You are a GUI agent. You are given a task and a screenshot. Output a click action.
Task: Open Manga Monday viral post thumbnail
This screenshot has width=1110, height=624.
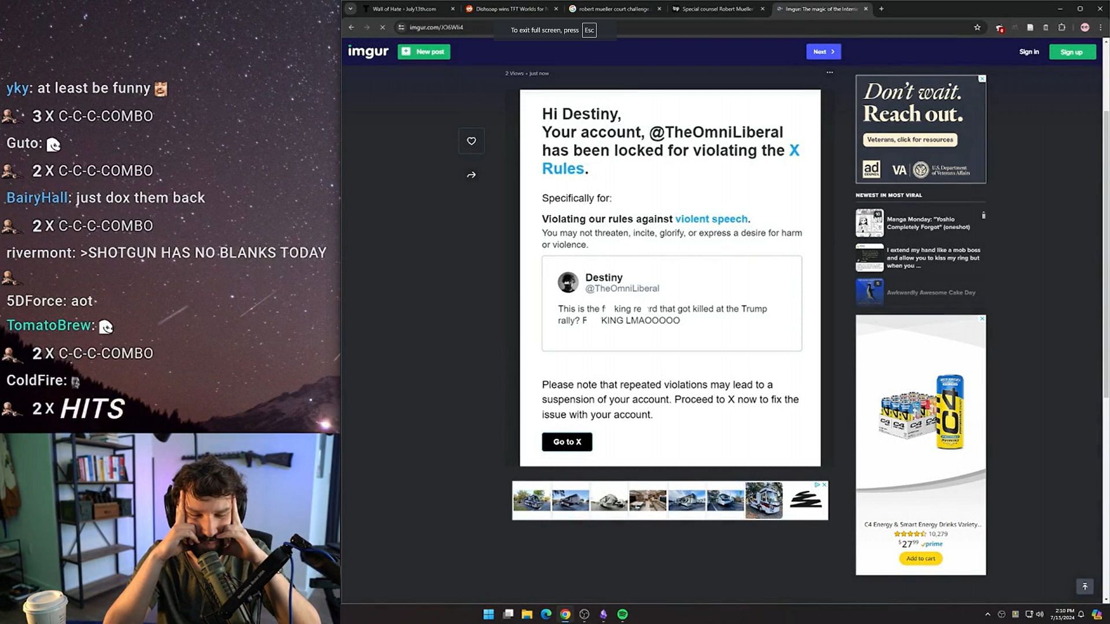869,223
